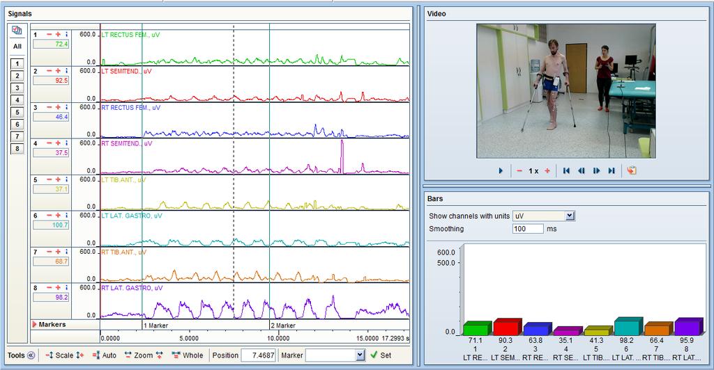Image resolution: width=714 pixels, height=370 pixels.
Task: Toggle channel 6 selector button
Action: [17, 124]
